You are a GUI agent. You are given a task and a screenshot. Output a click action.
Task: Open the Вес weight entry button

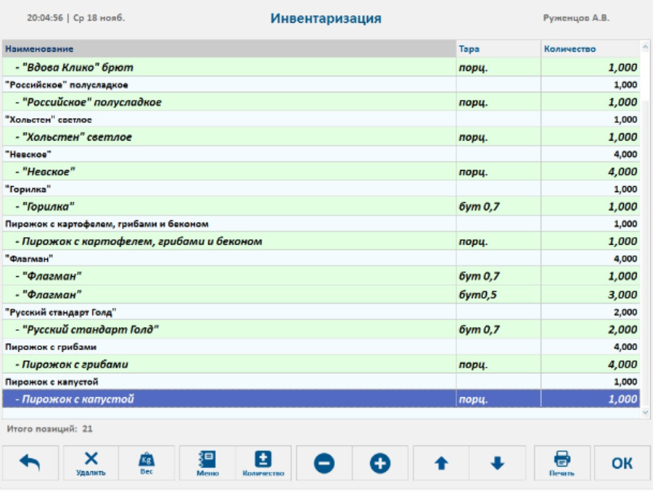tap(146, 463)
